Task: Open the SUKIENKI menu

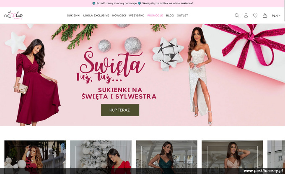Action: point(73,16)
